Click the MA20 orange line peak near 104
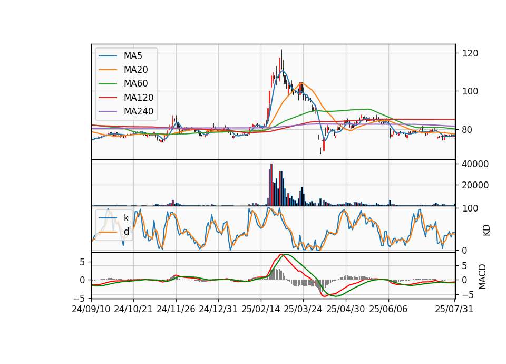 tap(301, 83)
